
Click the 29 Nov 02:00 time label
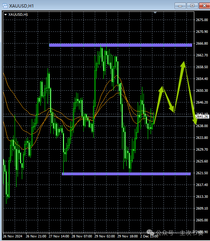(x=105, y=236)
